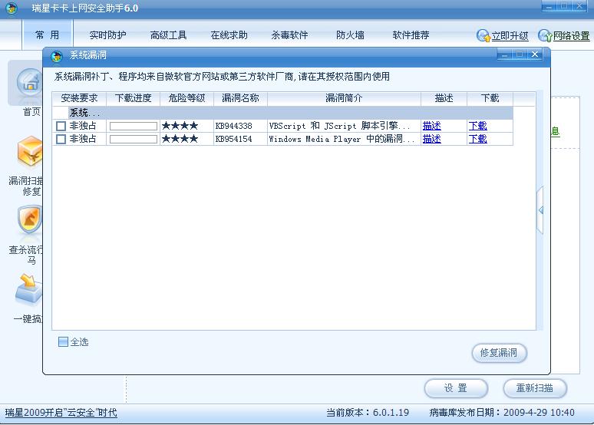Close the 系统漏洞 dialog

535,54
